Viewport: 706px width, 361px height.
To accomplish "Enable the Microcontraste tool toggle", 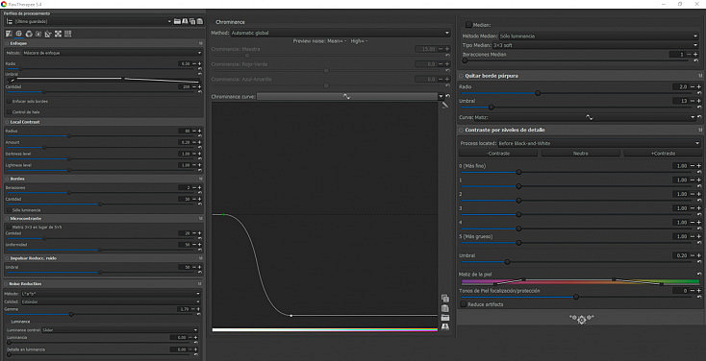I will (x=7, y=218).
